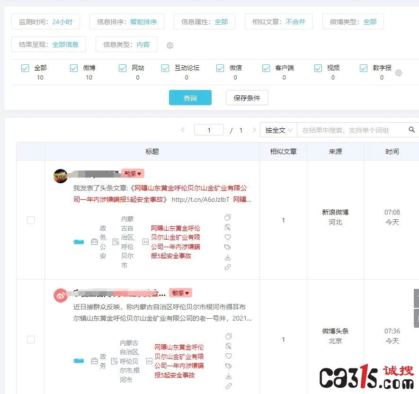Select the row checkbox for the 微博头条 post
Image resolution: width=419 pixels, height=394 pixels.
click(x=31, y=340)
